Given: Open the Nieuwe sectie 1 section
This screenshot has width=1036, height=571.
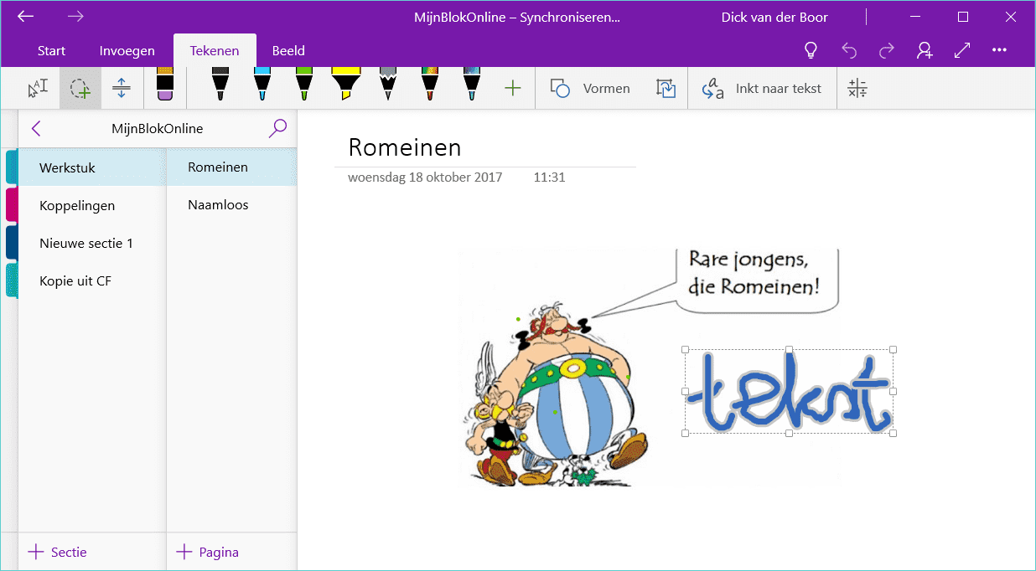Looking at the screenshot, I should click(92, 243).
